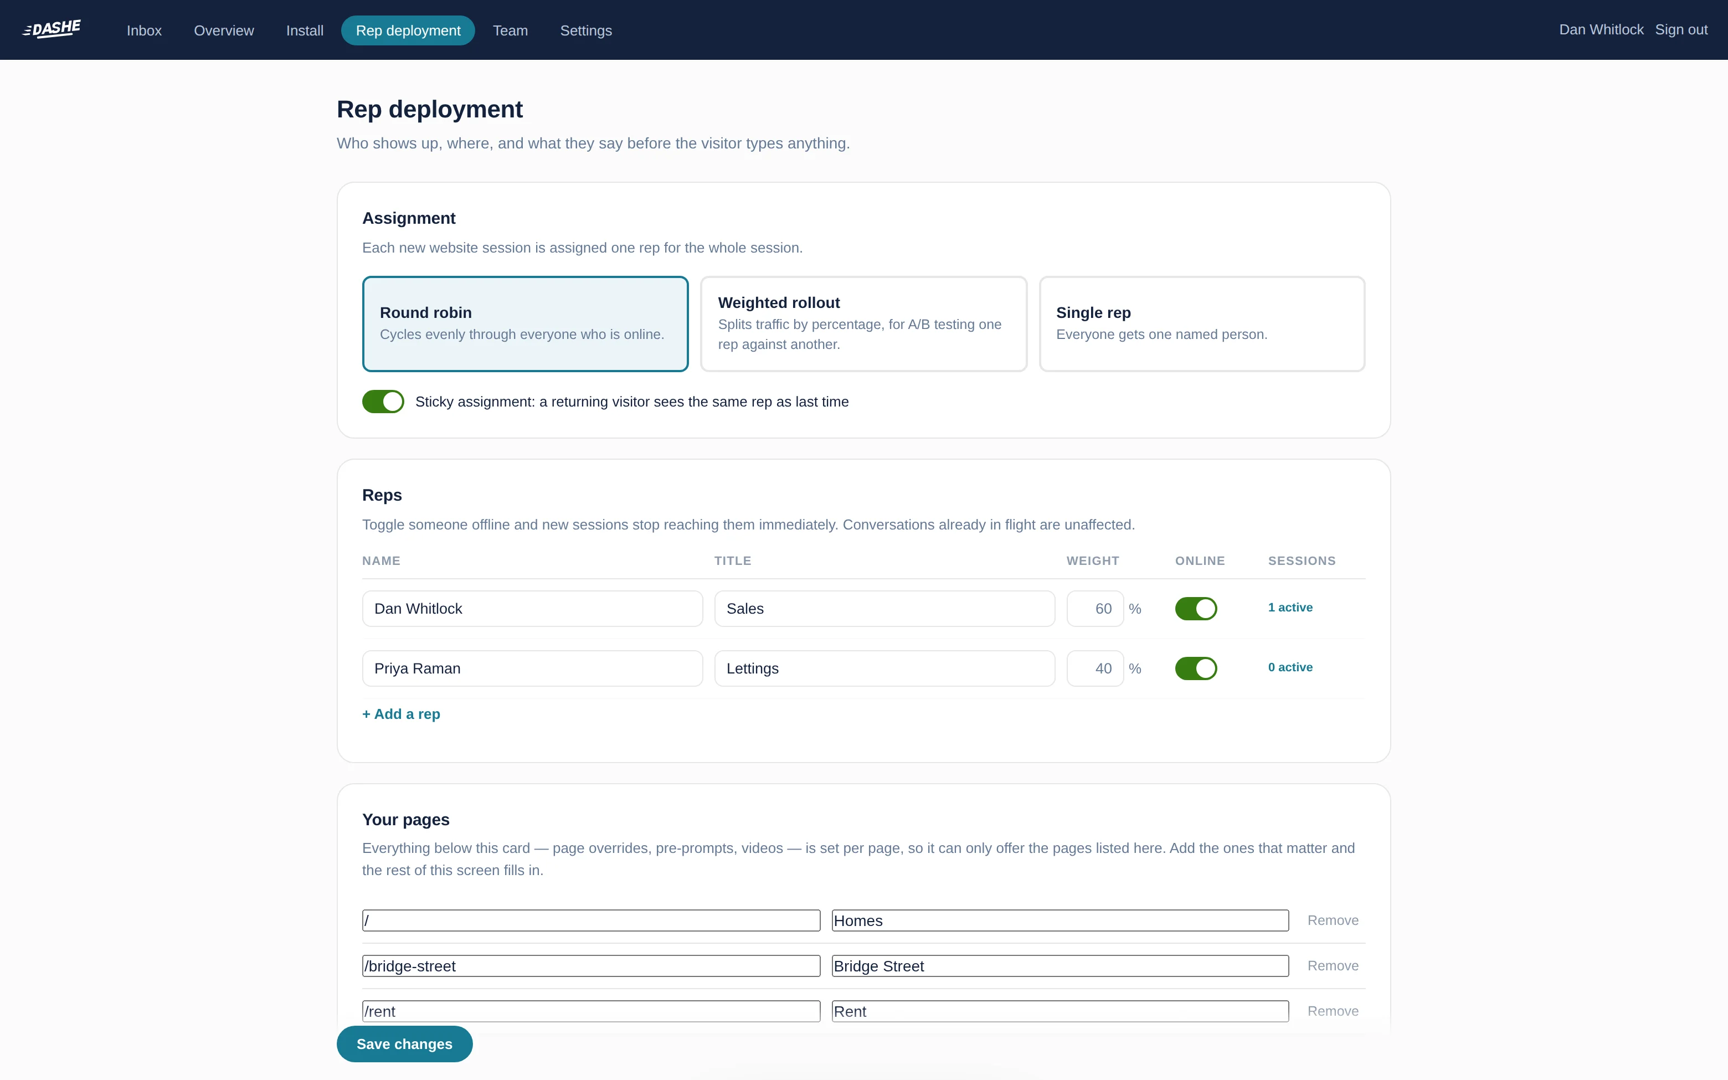1728x1080 pixels.
Task: Choose Single rep assignment
Action: click(1202, 323)
